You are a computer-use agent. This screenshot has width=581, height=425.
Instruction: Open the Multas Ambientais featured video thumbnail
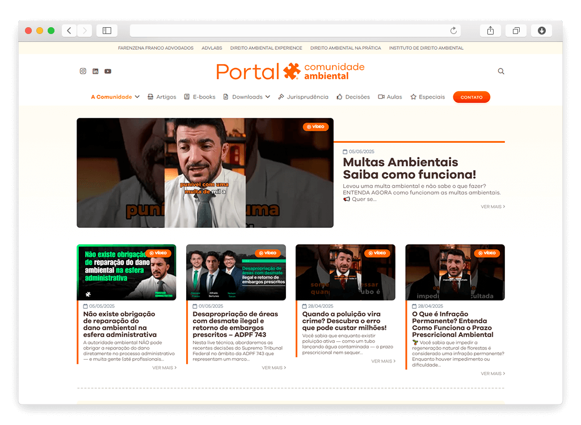tap(205, 173)
